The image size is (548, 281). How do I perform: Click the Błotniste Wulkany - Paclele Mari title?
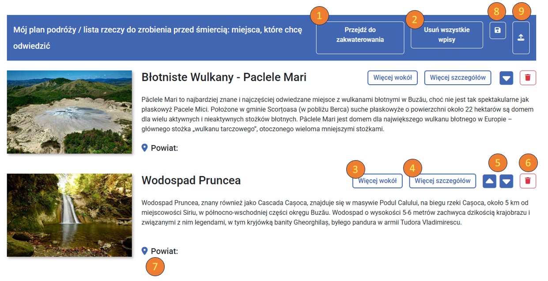223,78
